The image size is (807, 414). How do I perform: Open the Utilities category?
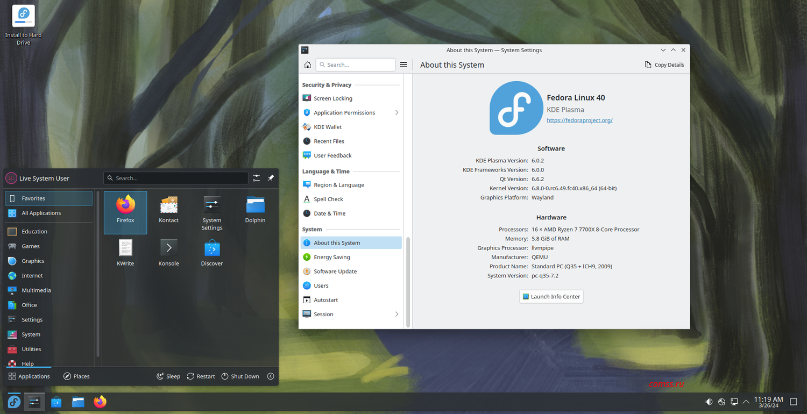pyautogui.click(x=49, y=349)
